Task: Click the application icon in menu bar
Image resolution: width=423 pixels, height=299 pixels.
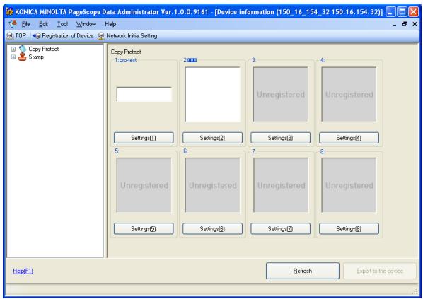Action: [13, 24]
